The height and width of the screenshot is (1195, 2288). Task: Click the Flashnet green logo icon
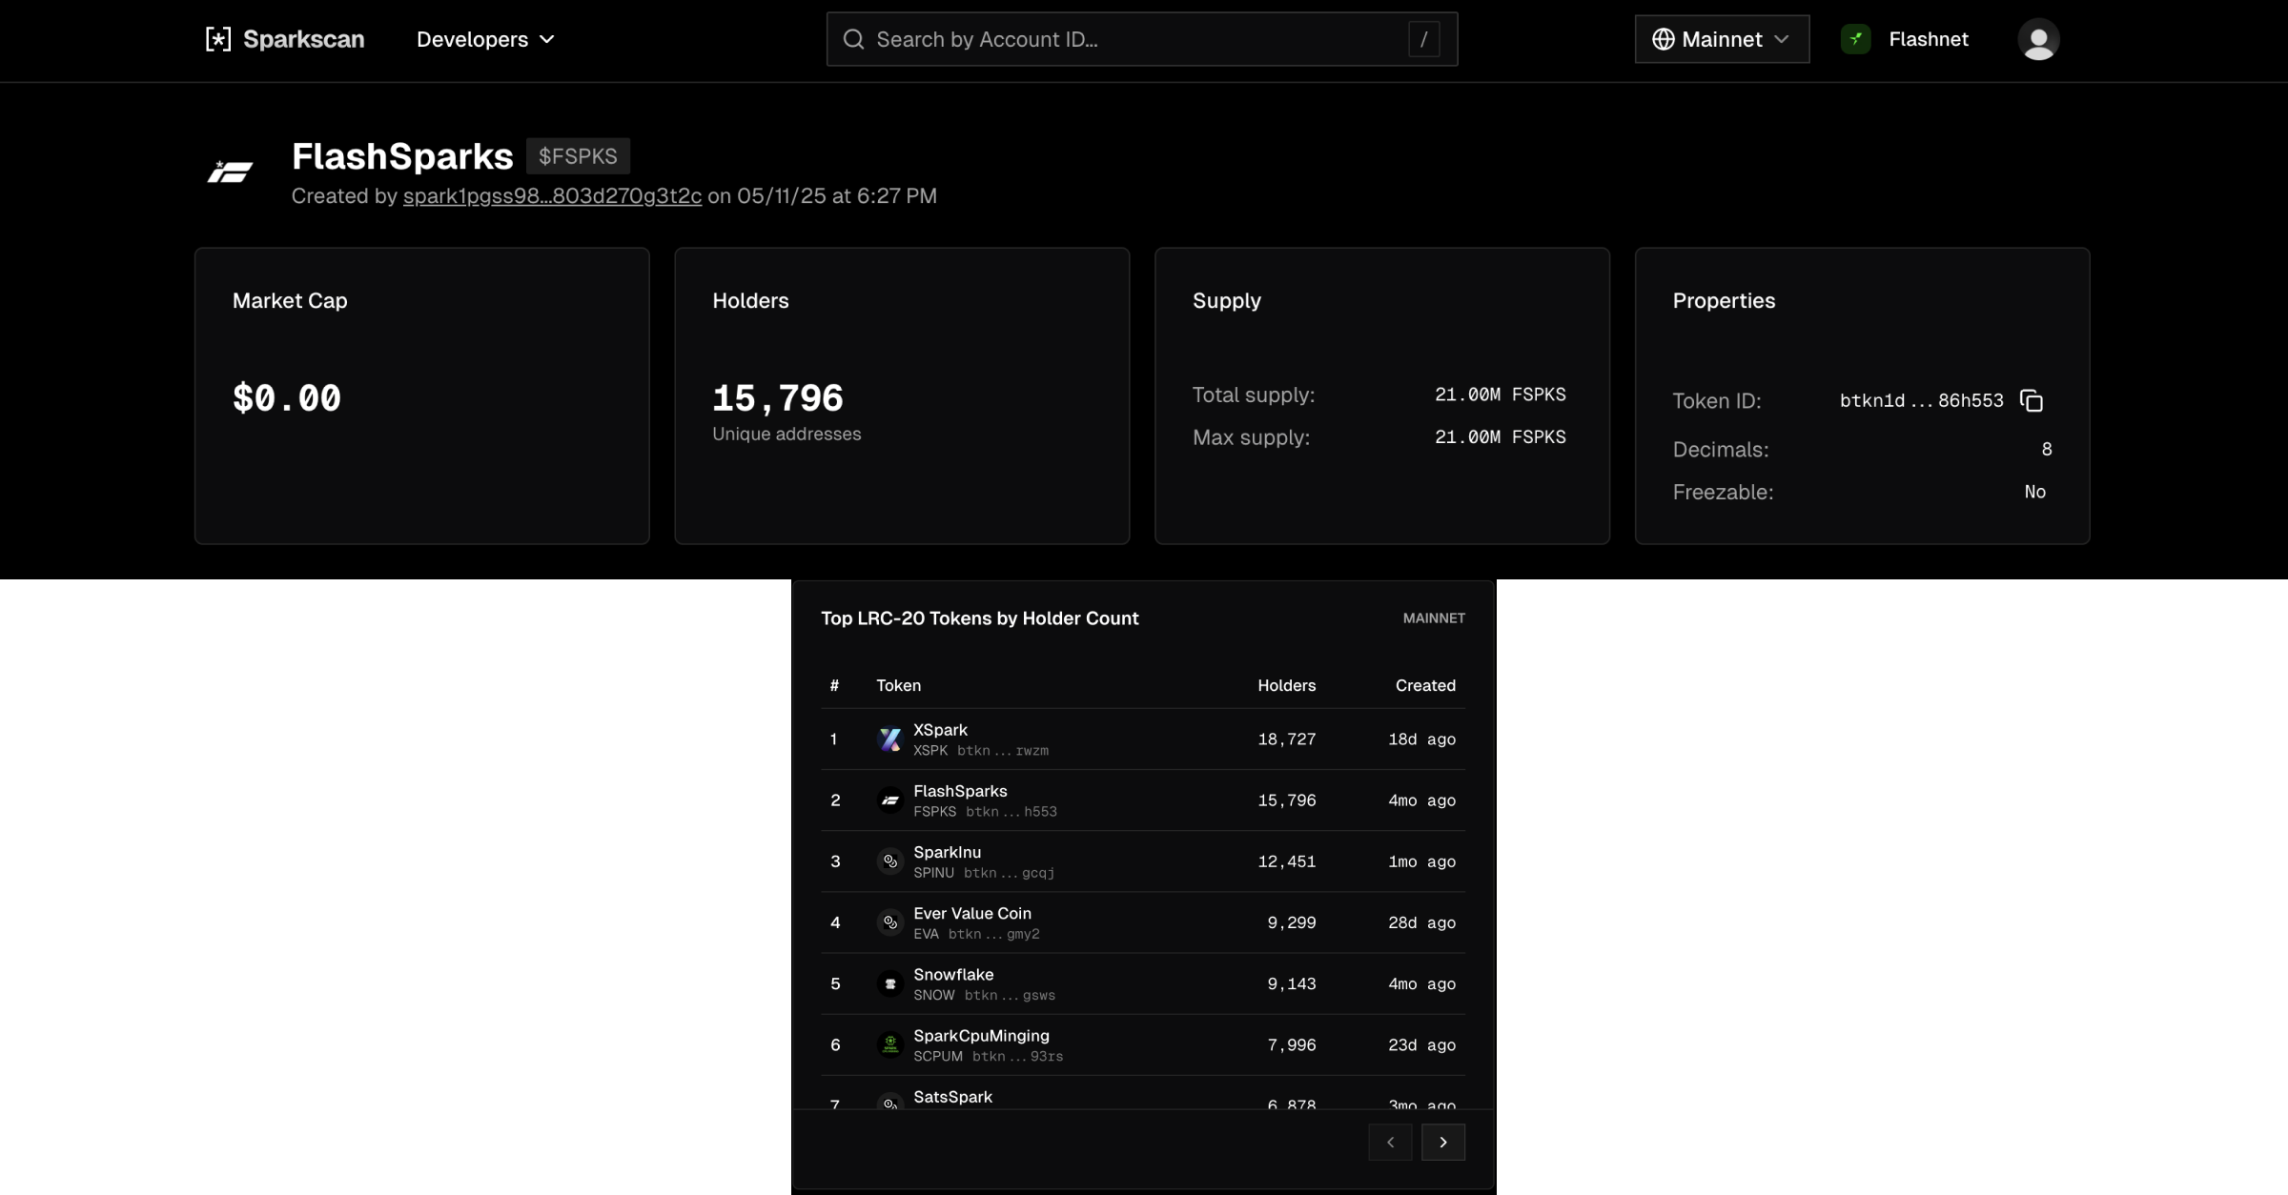(1855, 39)
